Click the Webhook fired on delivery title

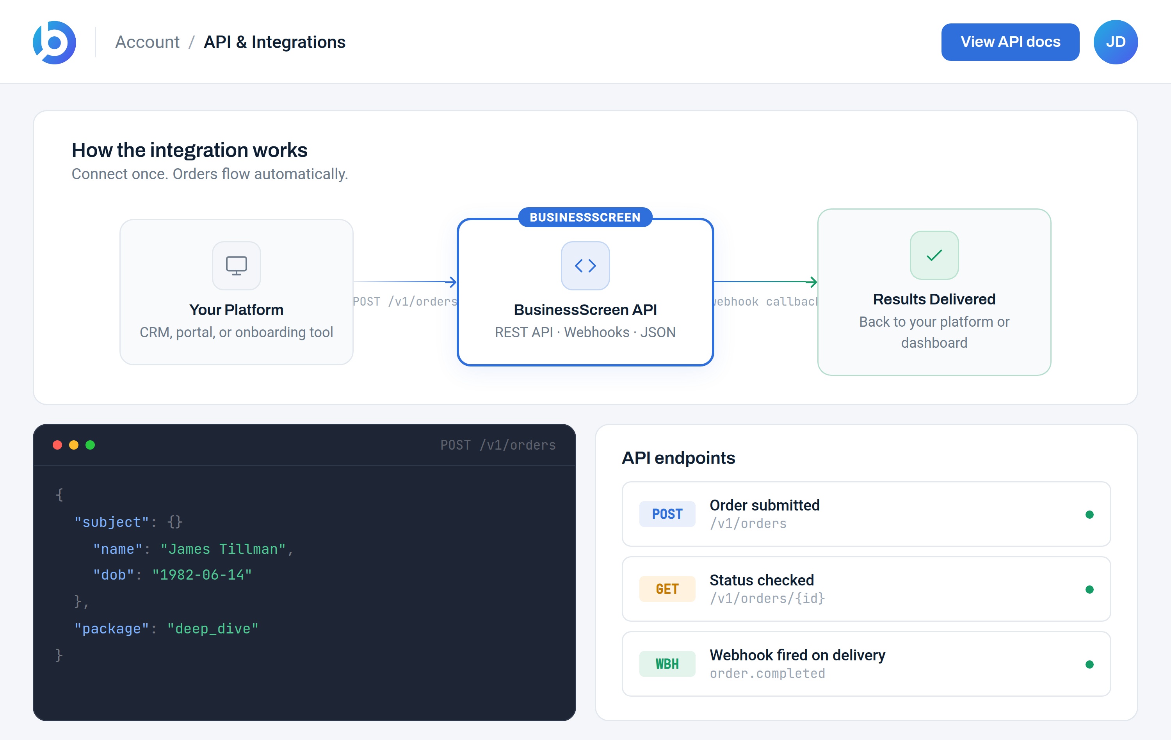(797, 655)
